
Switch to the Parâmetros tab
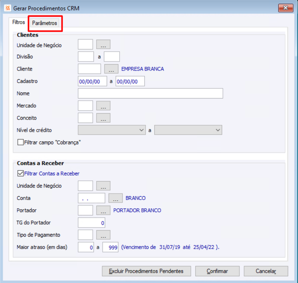tap(45, 23)
